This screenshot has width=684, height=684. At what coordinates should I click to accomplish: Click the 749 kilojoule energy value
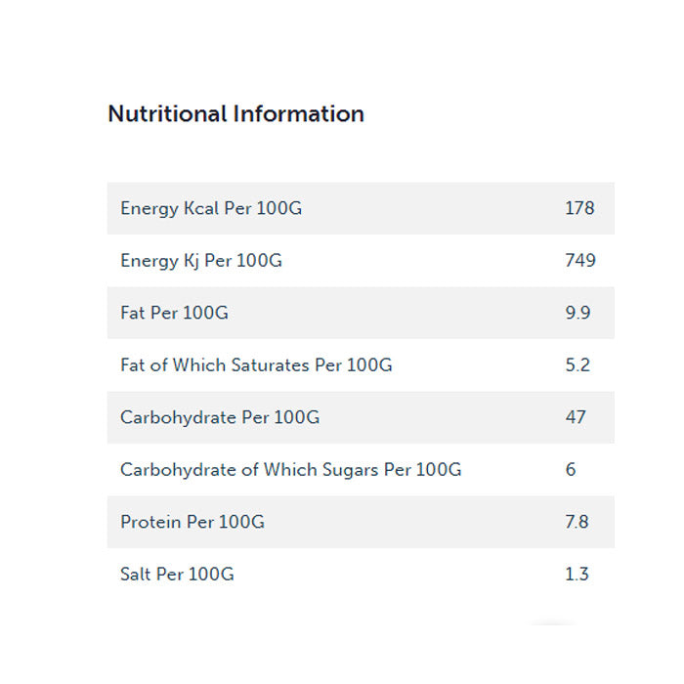click(579, 261)
